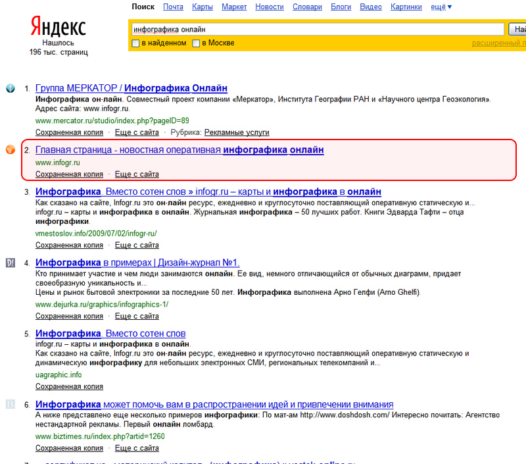Open "Сохраненная копия" for the infogr.ru result
526x464 pixels.
[x=69, y=174]
